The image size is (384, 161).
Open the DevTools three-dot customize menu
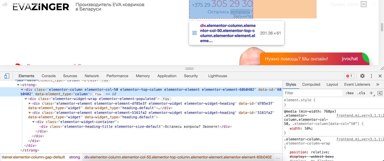click(371, 76)
